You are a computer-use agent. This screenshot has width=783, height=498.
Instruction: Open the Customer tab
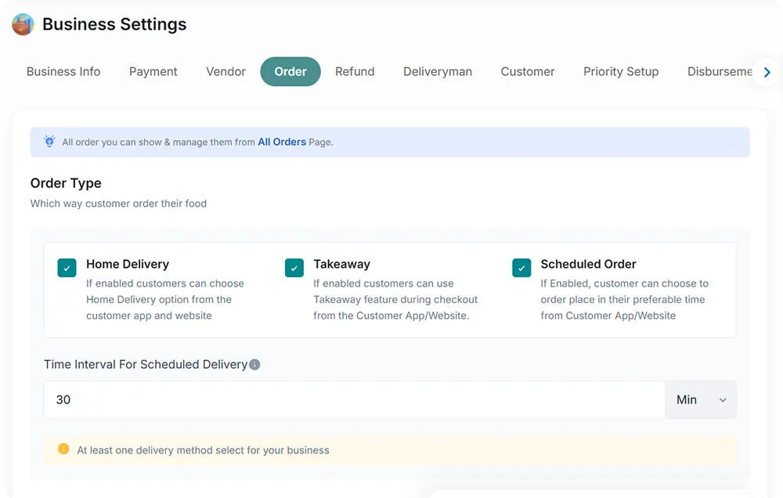point(528,71)
